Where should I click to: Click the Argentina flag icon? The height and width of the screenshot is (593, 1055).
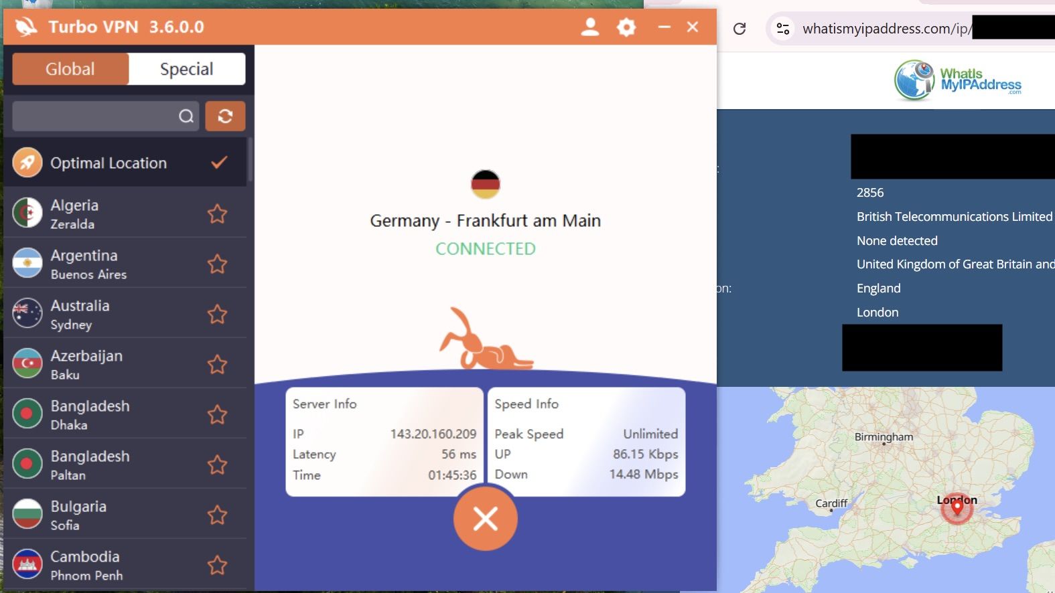point(27,264)
